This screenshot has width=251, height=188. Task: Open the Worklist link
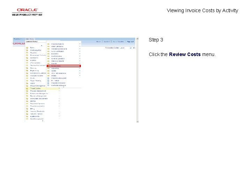point(107,41)
